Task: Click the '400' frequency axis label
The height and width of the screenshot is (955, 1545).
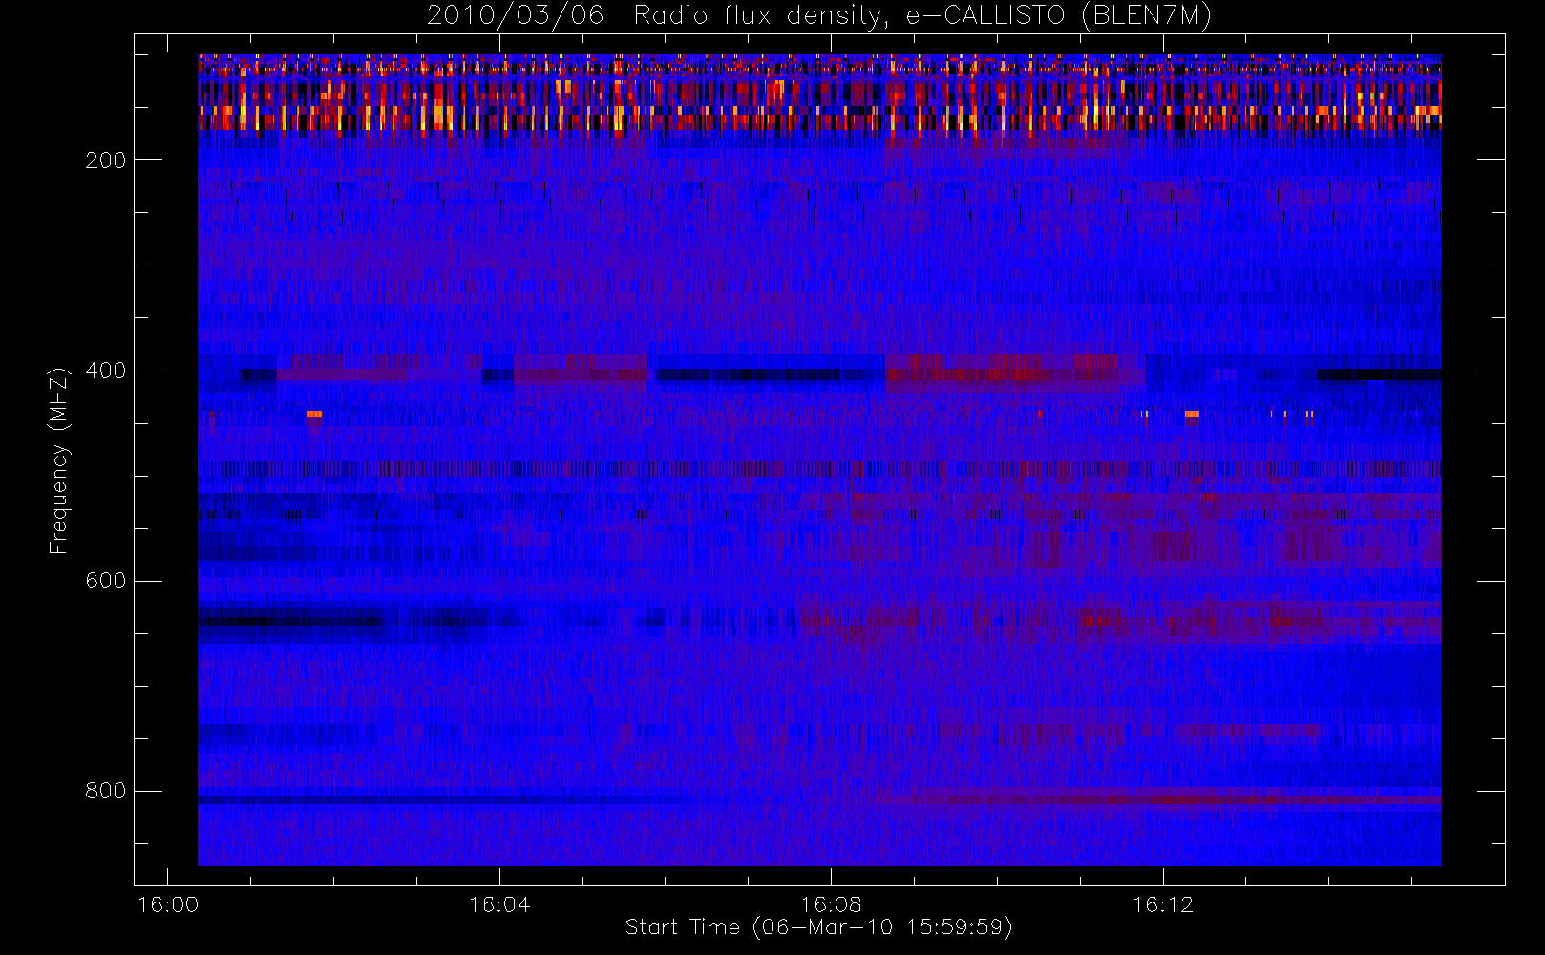Action: (105, 371)
